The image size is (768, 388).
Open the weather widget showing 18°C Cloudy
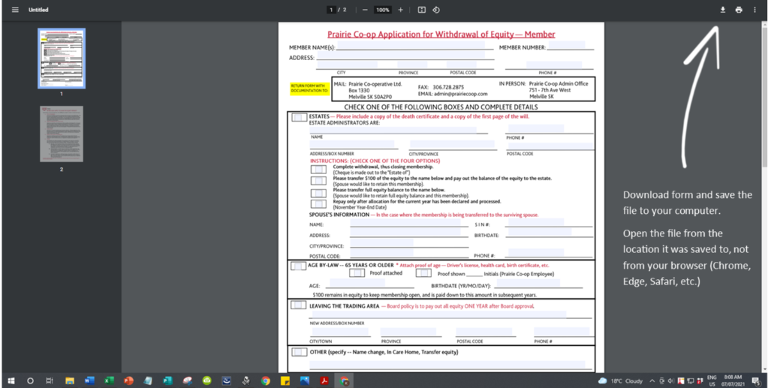pos(620,380)
